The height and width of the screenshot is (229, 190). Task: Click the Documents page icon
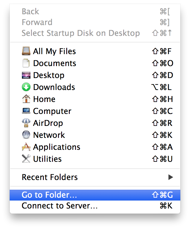26,63
